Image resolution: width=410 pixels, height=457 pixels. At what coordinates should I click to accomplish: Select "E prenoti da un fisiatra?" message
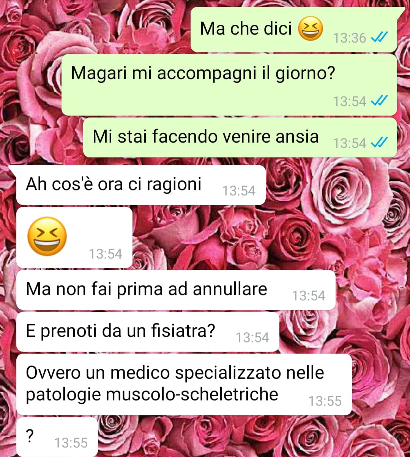pos(148,332)
